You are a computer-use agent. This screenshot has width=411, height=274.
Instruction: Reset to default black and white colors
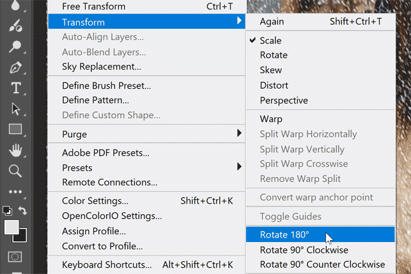click(x=7, y=209)
